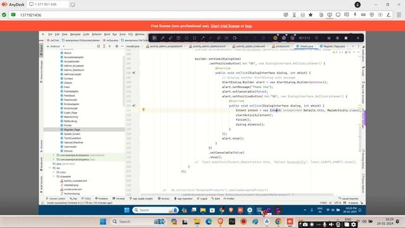Select Splash_Screen class in project tree

[x=72, y=134]
